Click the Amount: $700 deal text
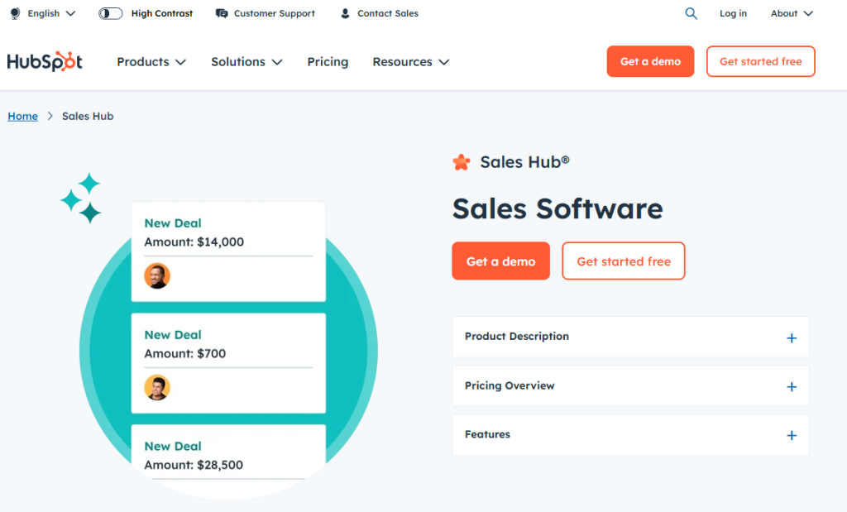The image size is (847, 512). pyautogui.click(x=184, y=354)
